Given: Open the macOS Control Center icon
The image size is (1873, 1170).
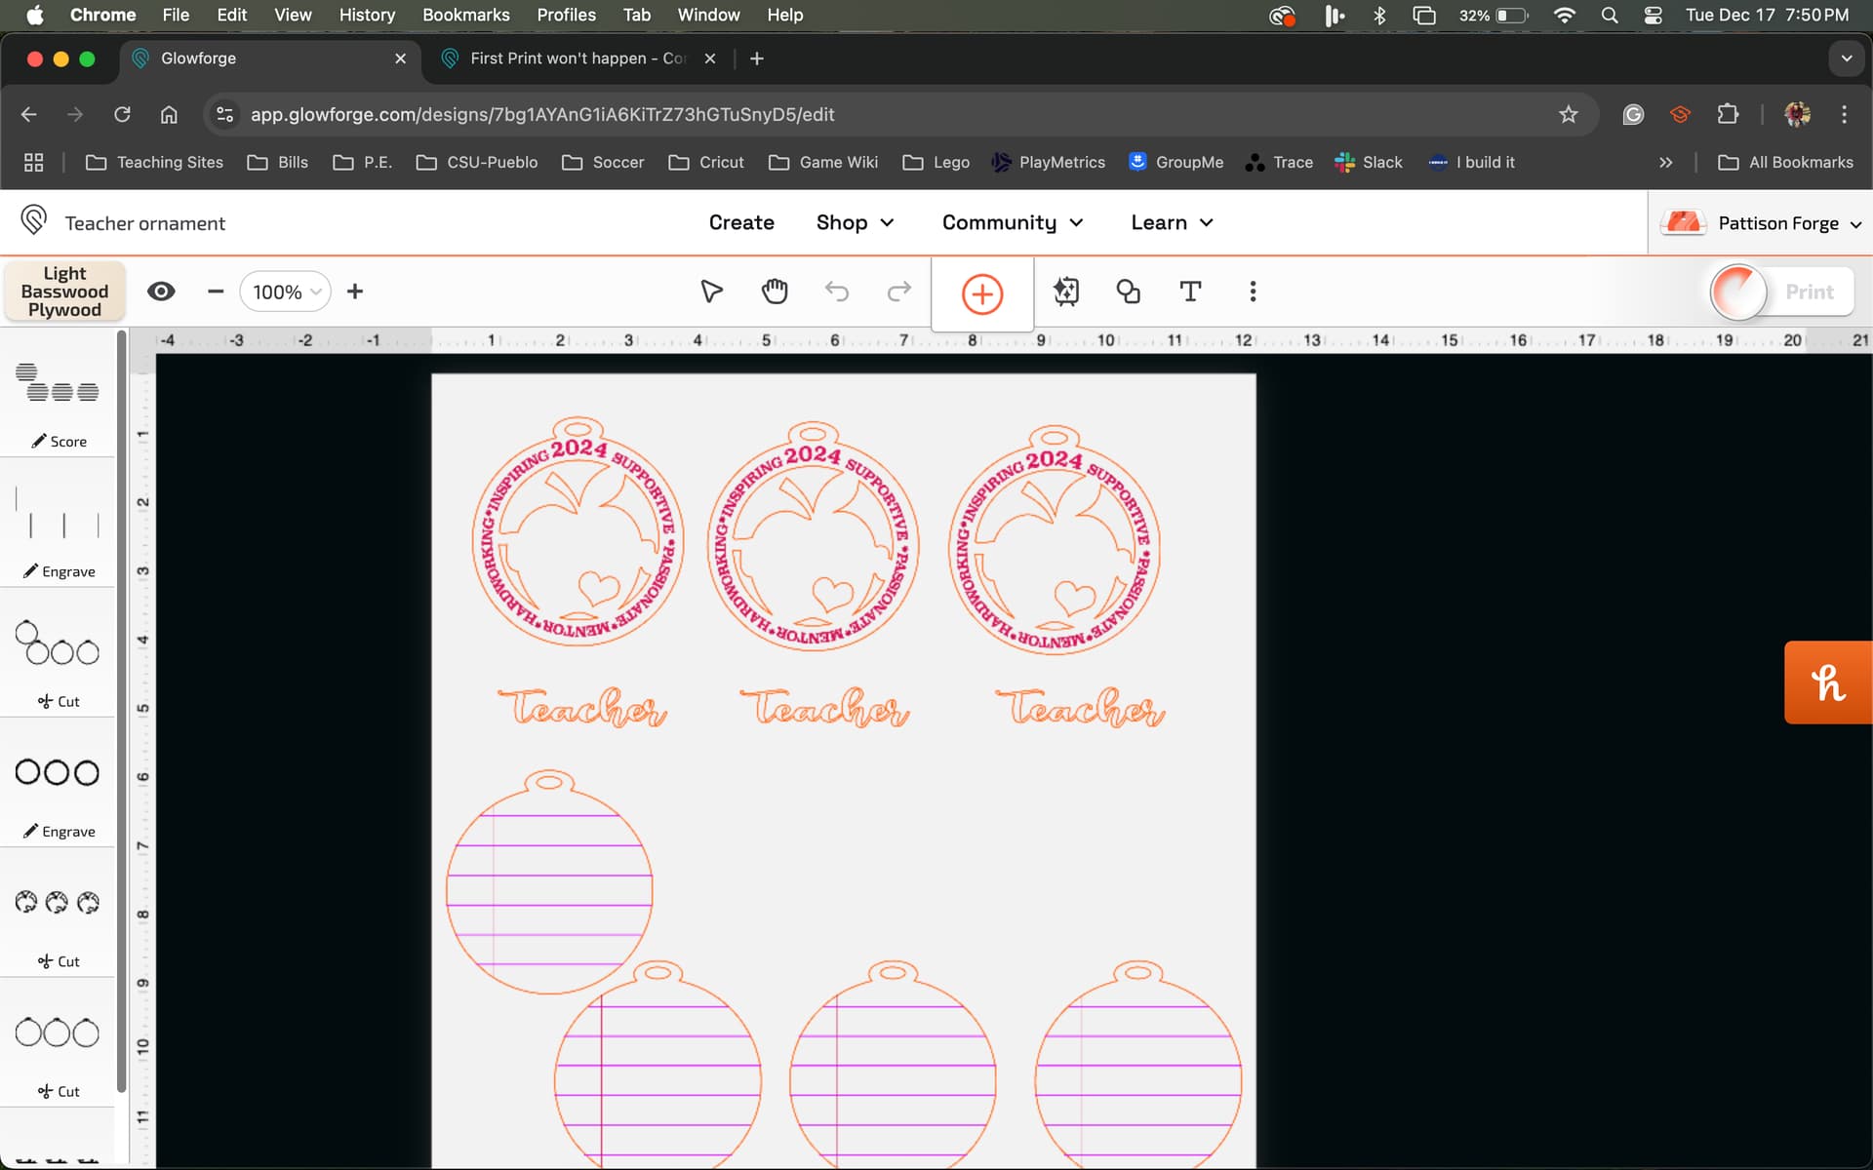Looking at the screenshot, I should click(x=1653, y=15).
